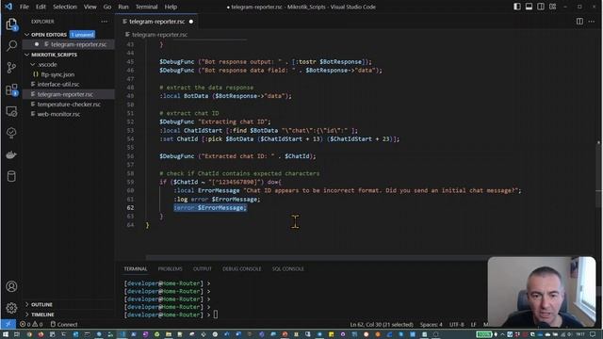The height and width of the screenshot is (339, 603).
Task: Open the Manage gear icon
Action: coord(11,308)
